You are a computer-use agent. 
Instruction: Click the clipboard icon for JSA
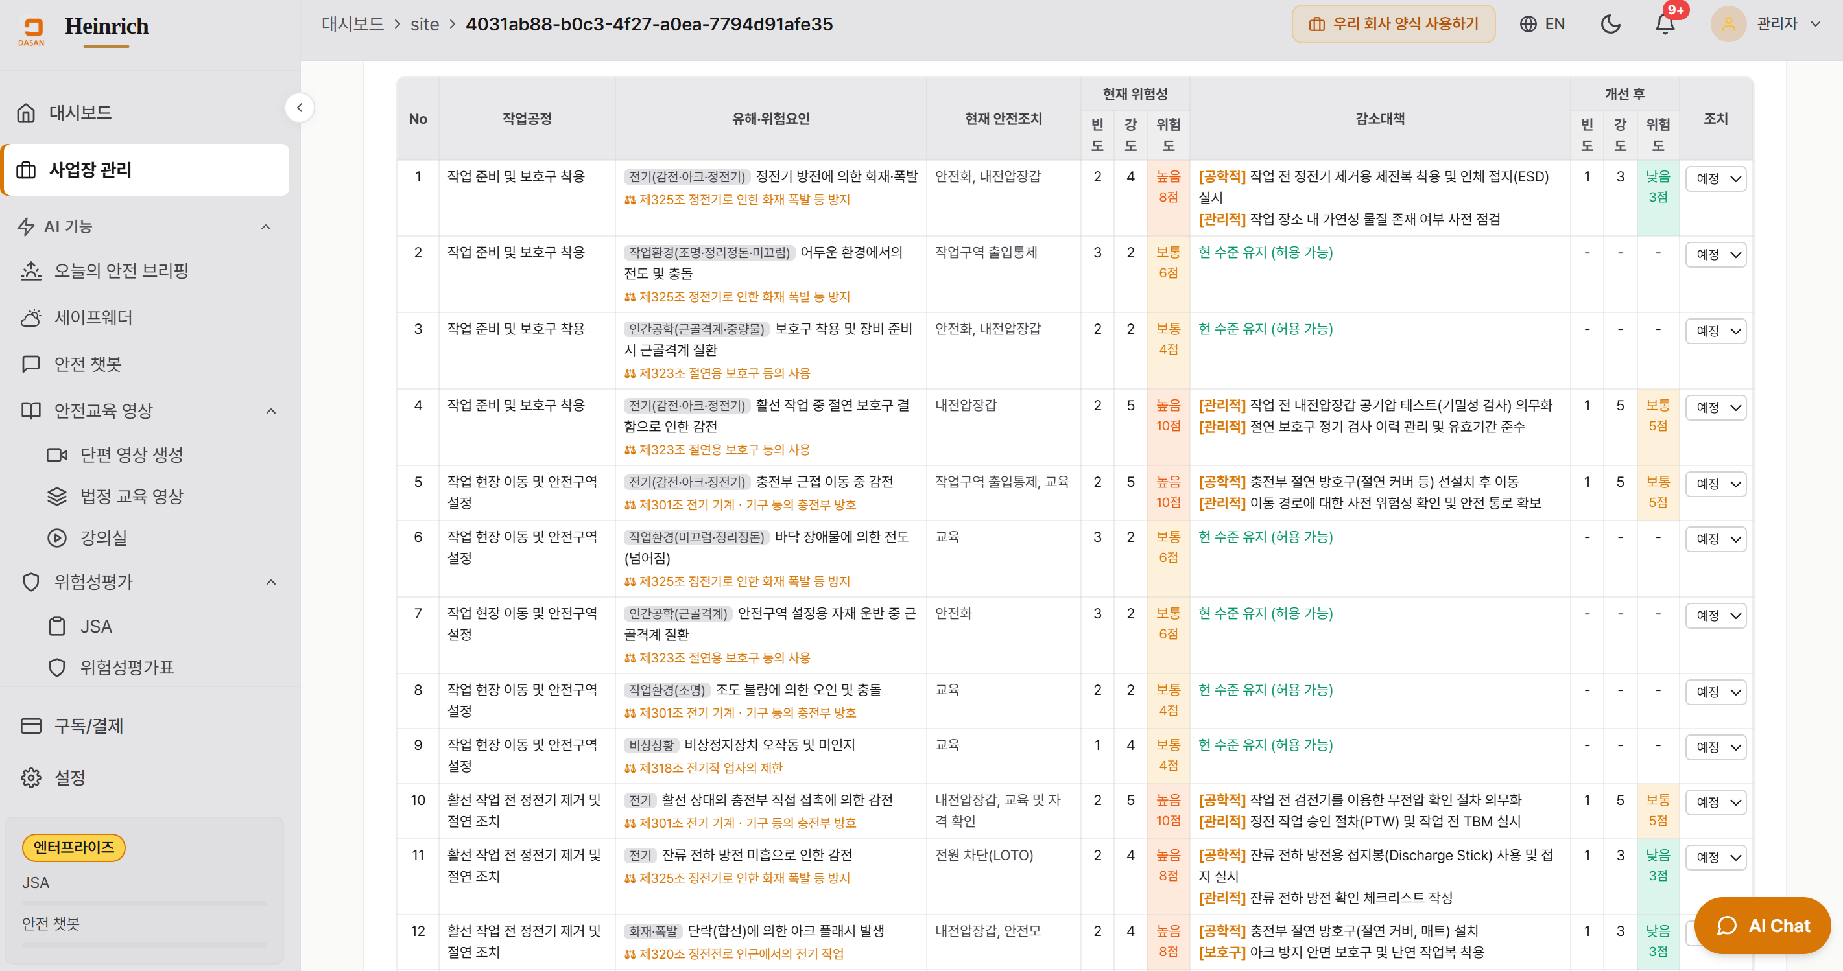pos(57,626)
